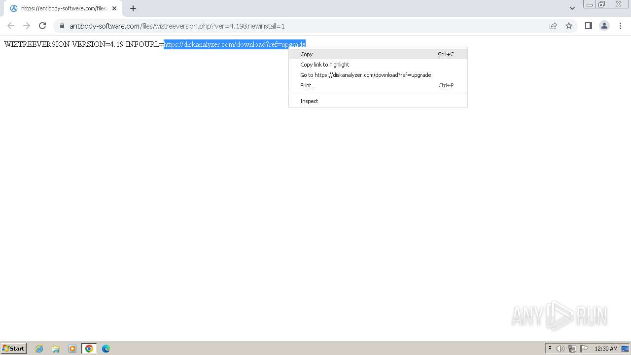Launch Internet Explorer from taskbar

pos(39,349)
